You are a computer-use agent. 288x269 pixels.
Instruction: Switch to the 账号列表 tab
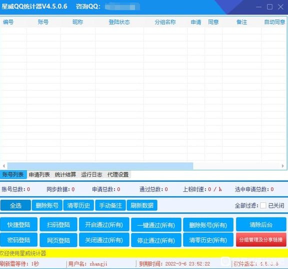13,175
